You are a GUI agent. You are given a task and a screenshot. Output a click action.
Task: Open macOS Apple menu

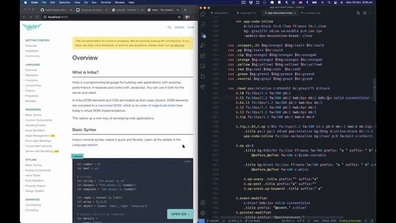(25, 2)
